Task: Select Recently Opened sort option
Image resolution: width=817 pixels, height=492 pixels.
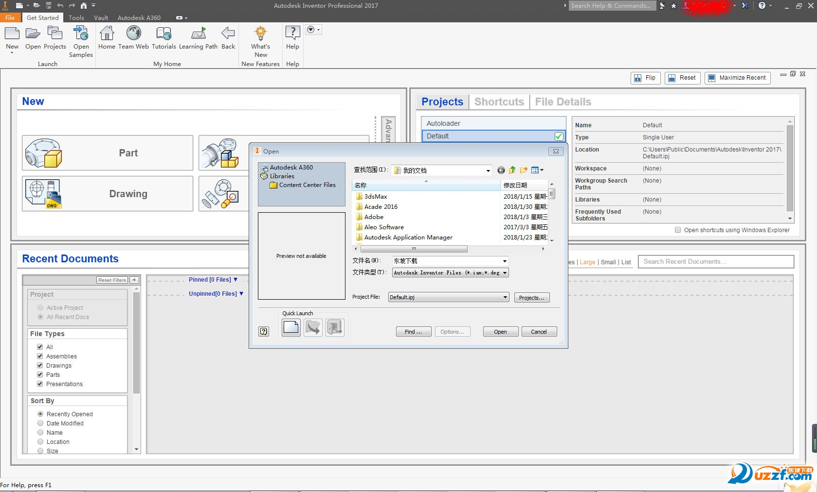Action: (40, 414)
